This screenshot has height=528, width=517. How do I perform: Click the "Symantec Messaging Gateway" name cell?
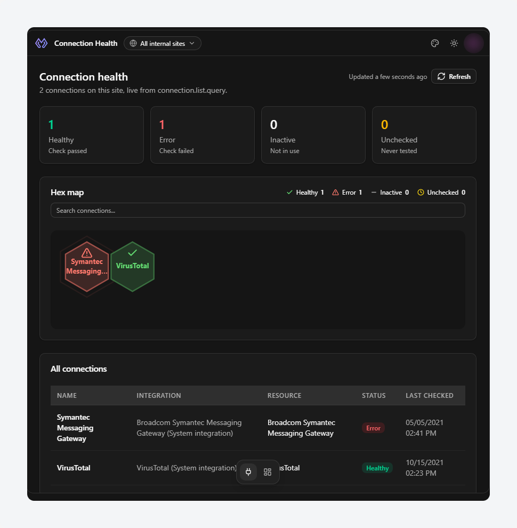click(x=75, y=428)
